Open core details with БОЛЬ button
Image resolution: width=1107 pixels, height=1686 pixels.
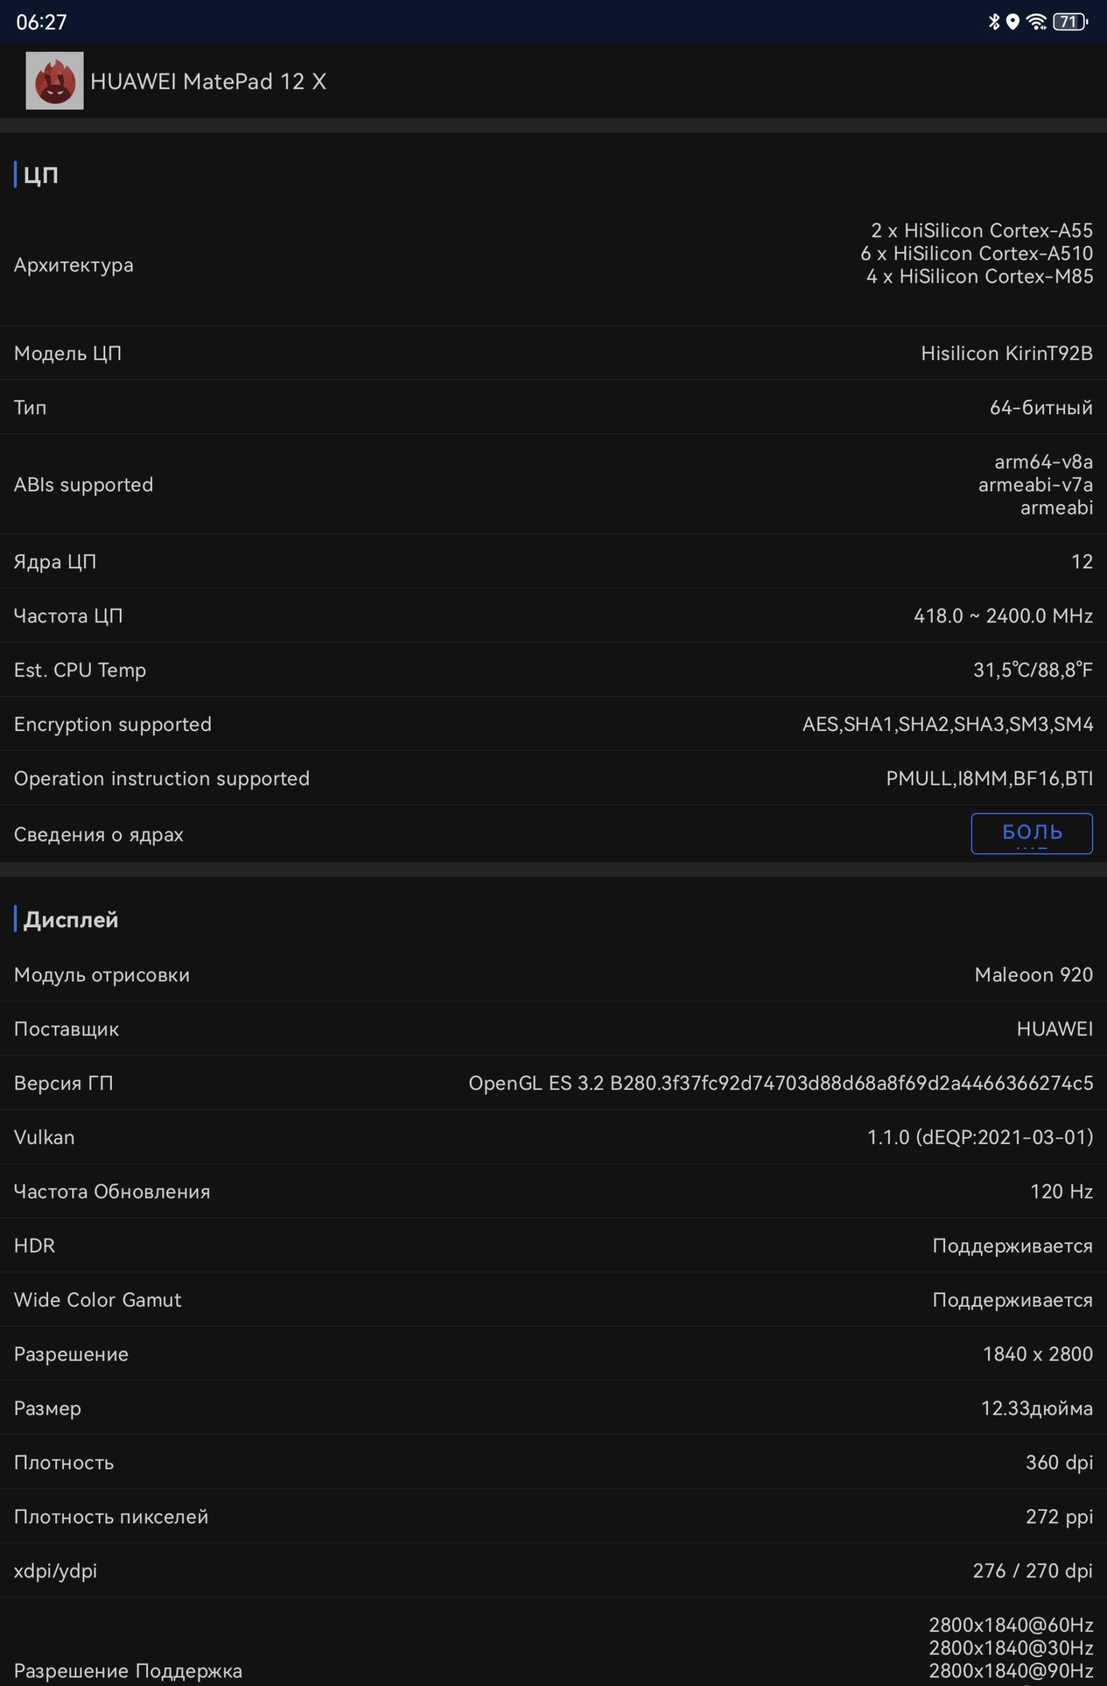[x=1031, y=833]
